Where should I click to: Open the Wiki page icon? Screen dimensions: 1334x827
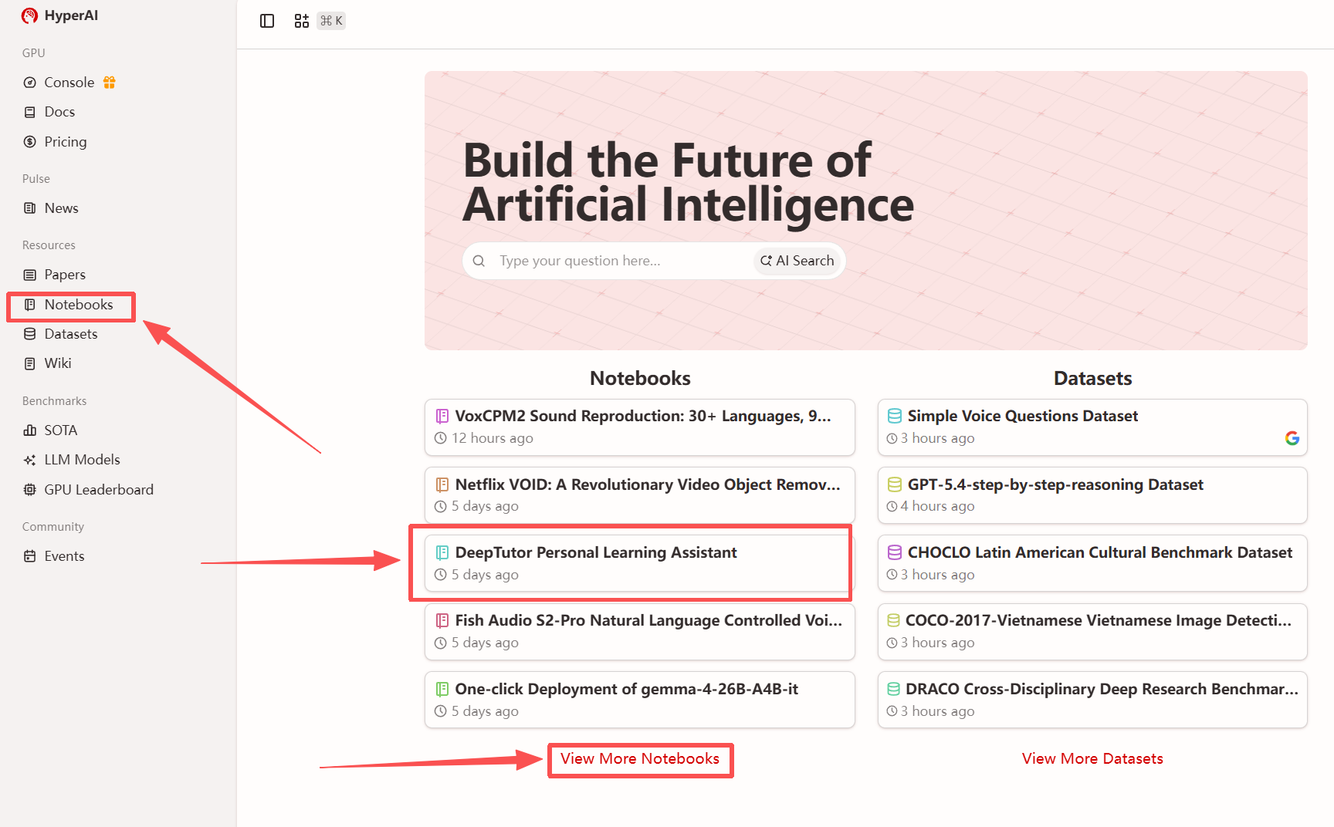30,363
